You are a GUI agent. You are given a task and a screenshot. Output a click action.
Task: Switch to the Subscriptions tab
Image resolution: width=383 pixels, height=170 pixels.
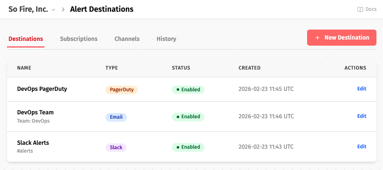tap(79, 39)
